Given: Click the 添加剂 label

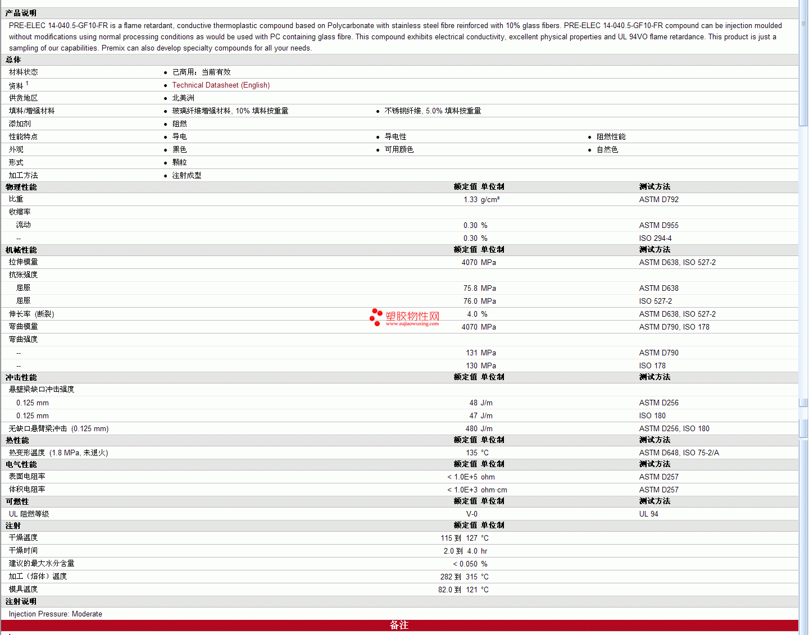Looking at the screenshot, I should pyautogui.click(x=20, y=124).
